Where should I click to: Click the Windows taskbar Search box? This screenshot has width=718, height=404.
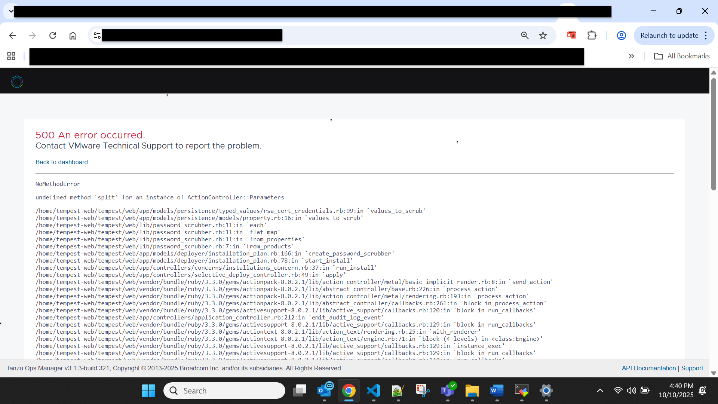click(x=224, y=391)
